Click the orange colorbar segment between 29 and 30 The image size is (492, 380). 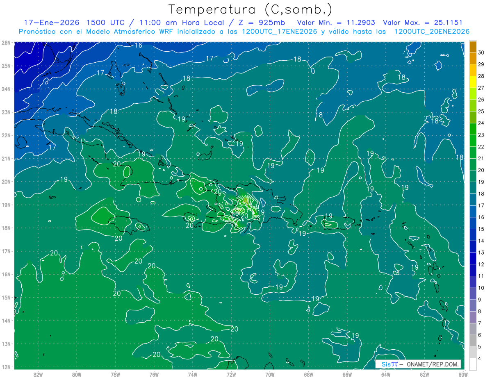pos(473,59)
